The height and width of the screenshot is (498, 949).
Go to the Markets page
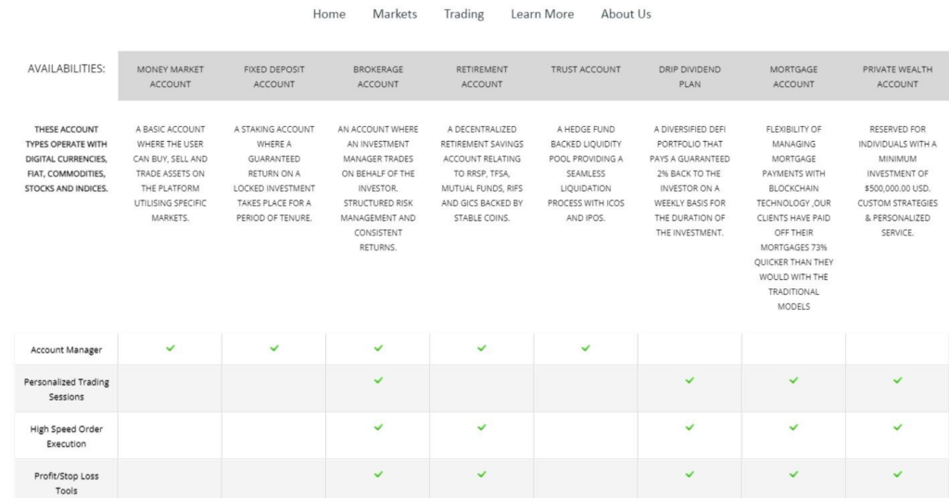[x=395, y=14]
